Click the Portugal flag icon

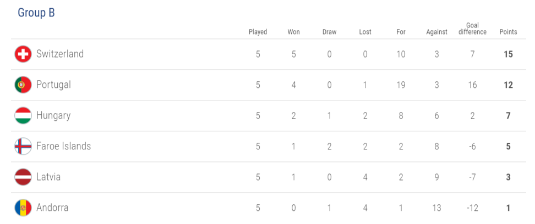23,85
